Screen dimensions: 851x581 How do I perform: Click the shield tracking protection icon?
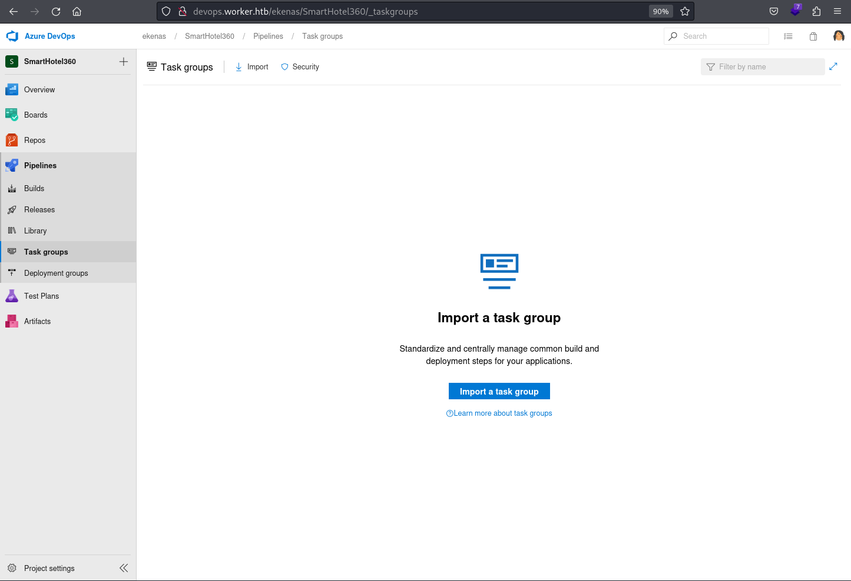tap(166, 11)
